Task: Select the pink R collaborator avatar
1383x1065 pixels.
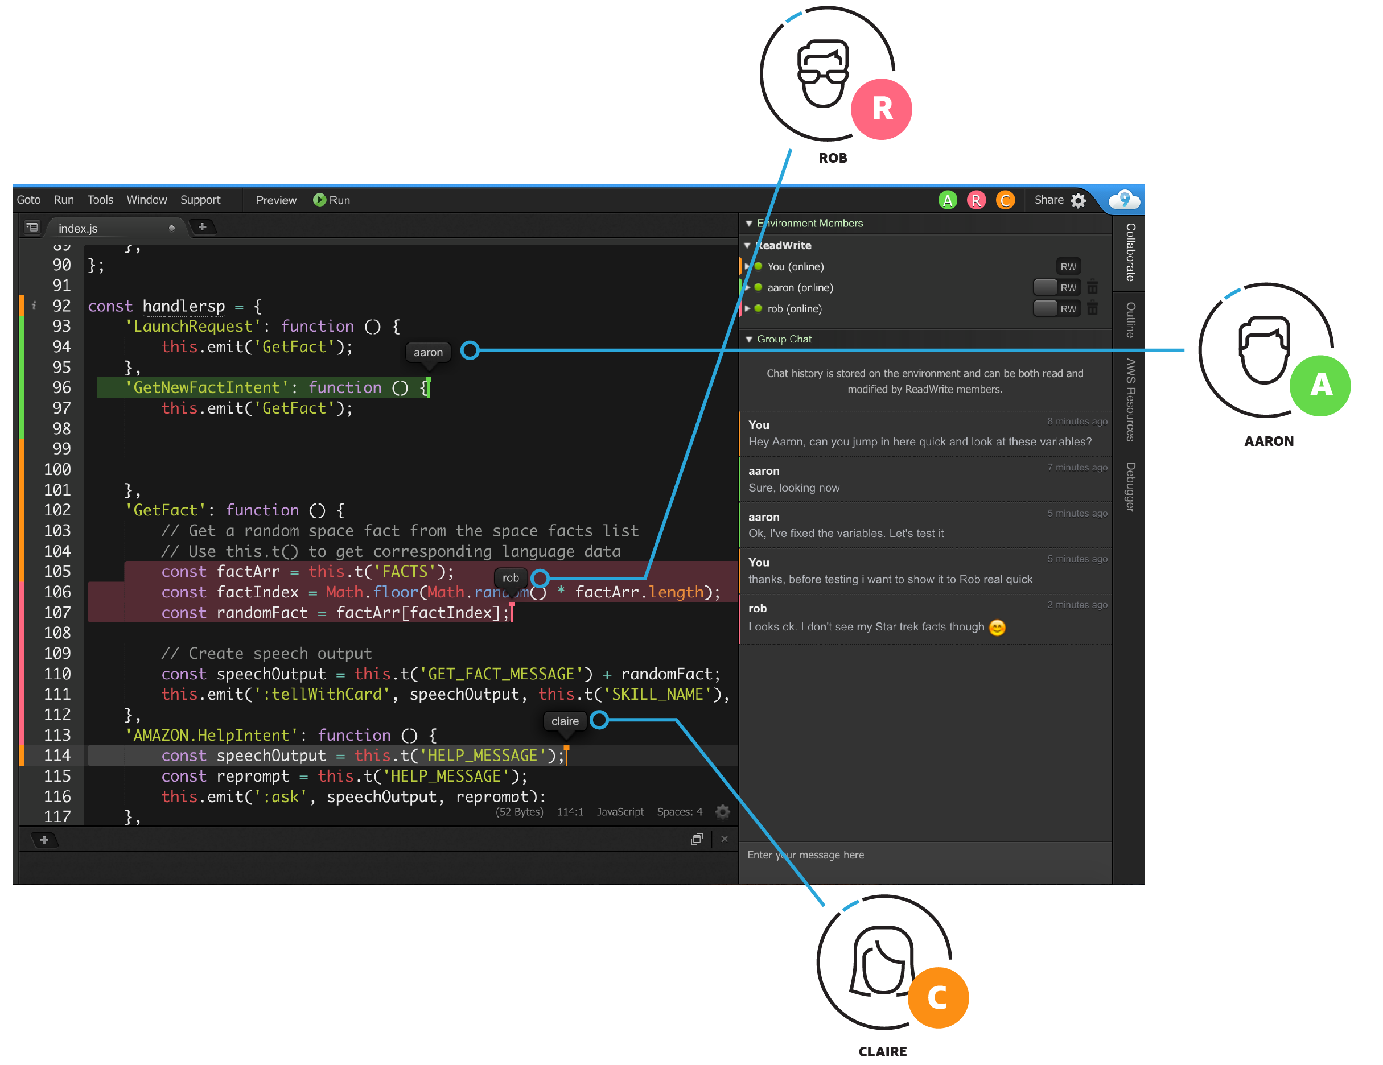Action: point(977,200)
